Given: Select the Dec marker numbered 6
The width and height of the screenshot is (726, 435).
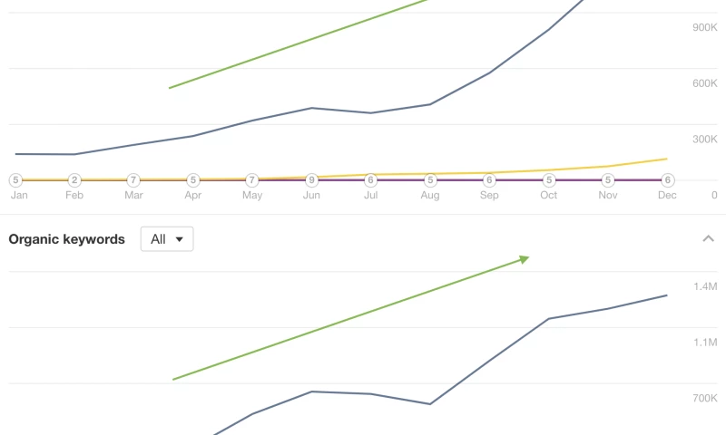Looking at the screenshot, I should tap(667, 179).
